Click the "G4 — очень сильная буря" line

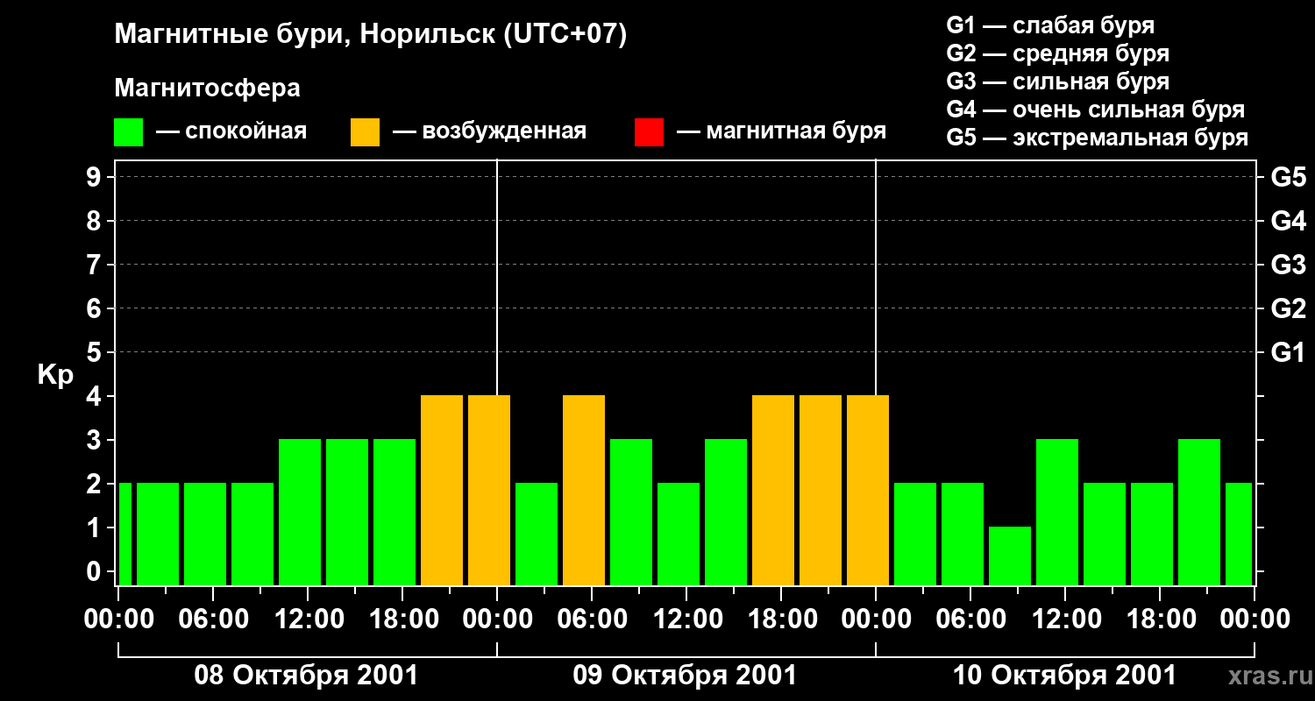click(1096, 110)
